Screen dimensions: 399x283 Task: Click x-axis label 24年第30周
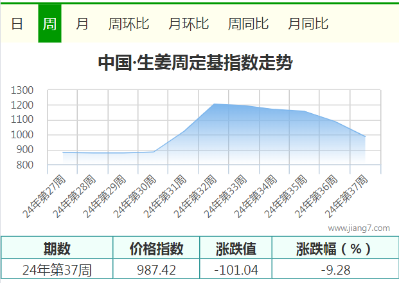click(x=135, y=197)
